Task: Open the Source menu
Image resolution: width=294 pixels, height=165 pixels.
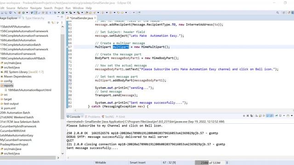Action: point(11,8)
